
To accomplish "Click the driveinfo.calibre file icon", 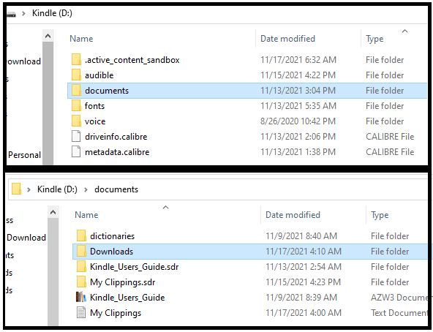I will (x=76, y=136).
